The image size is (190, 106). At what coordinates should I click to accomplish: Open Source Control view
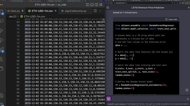(1, 31)
